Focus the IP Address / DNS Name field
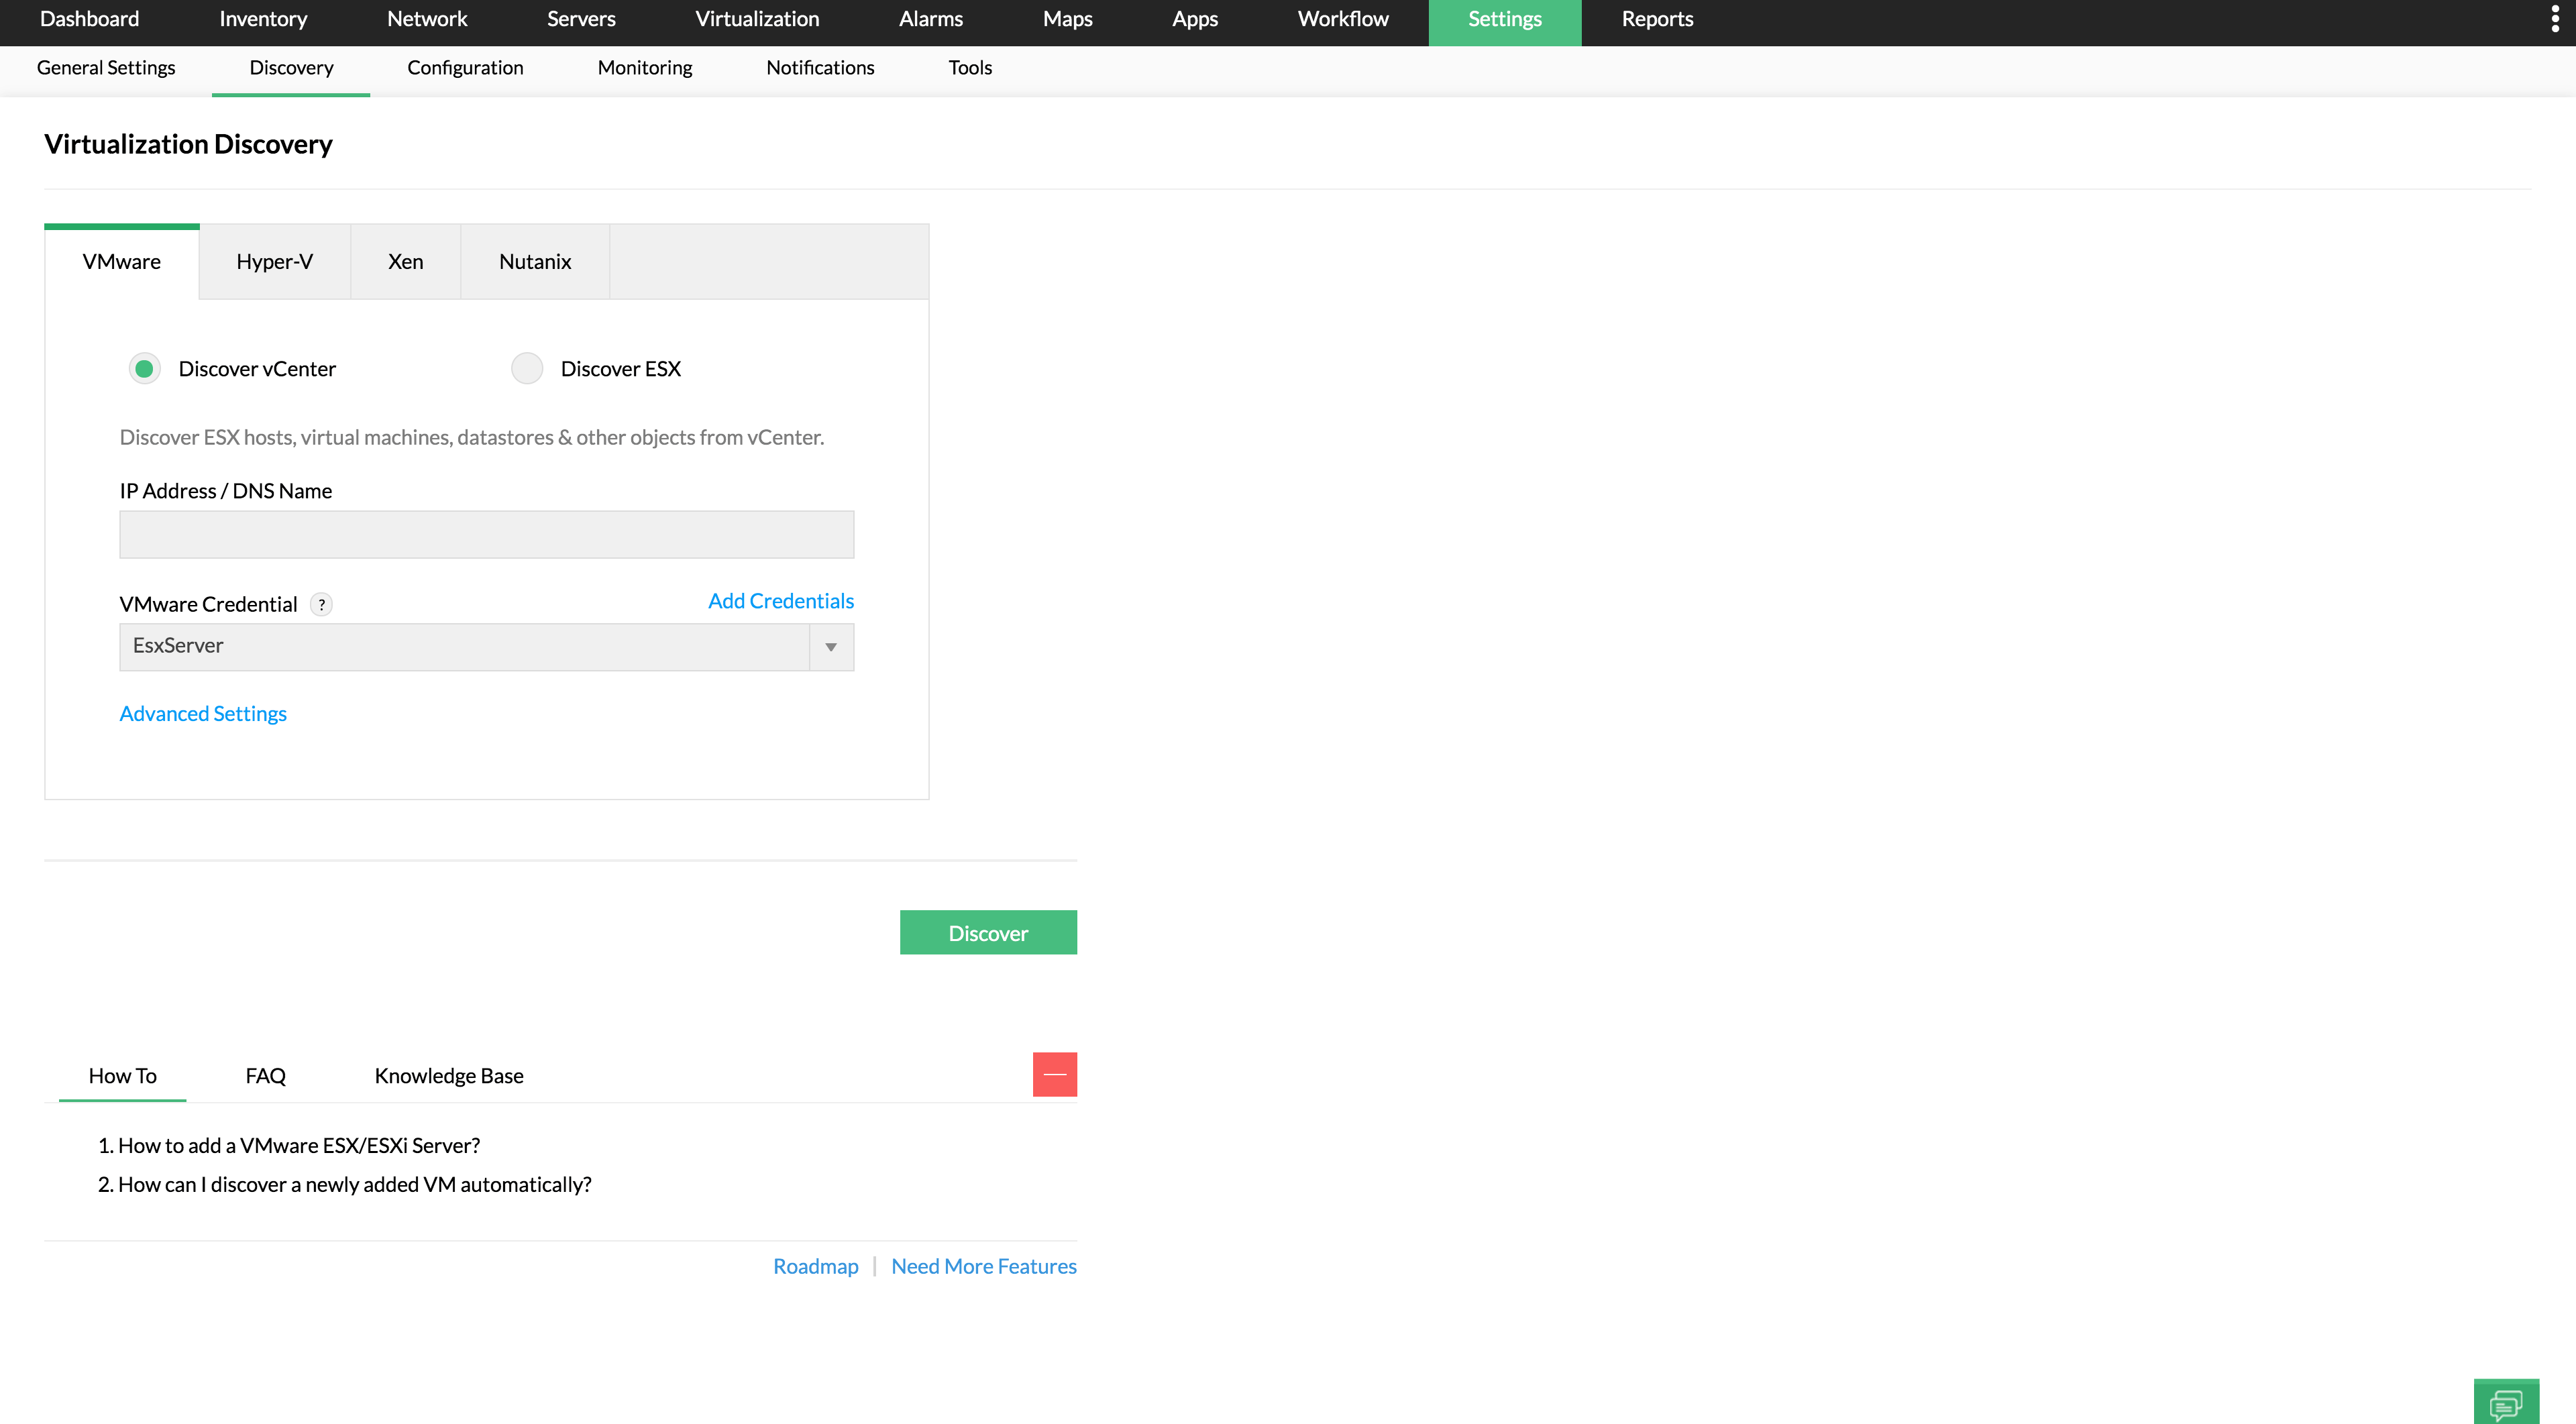The image size is (2576, 1424). coord(486,534)
